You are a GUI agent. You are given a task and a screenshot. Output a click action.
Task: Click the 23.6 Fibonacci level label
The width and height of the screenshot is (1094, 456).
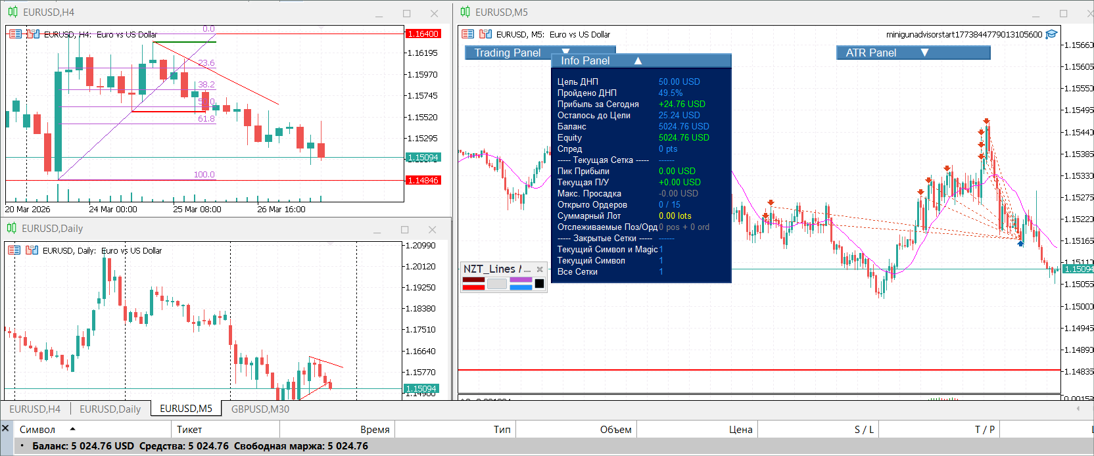[206, 63]
